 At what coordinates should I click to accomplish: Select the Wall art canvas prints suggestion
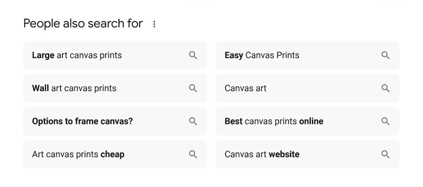pyautogui.click(x=74, y=88)
